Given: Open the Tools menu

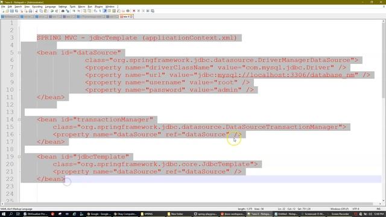Looking at the screenshot, I should tap(72, 7).
